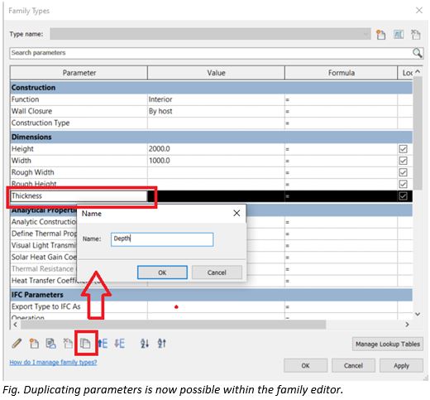
Task: Click the Edit Parameter pencil icon
Action: coord(17,344)
